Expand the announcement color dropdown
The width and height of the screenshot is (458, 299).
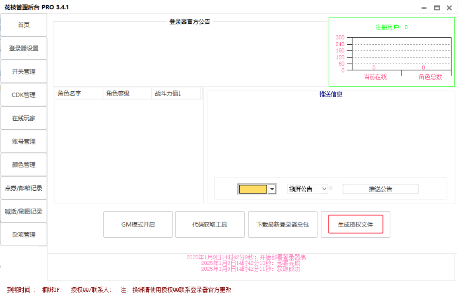273,189
